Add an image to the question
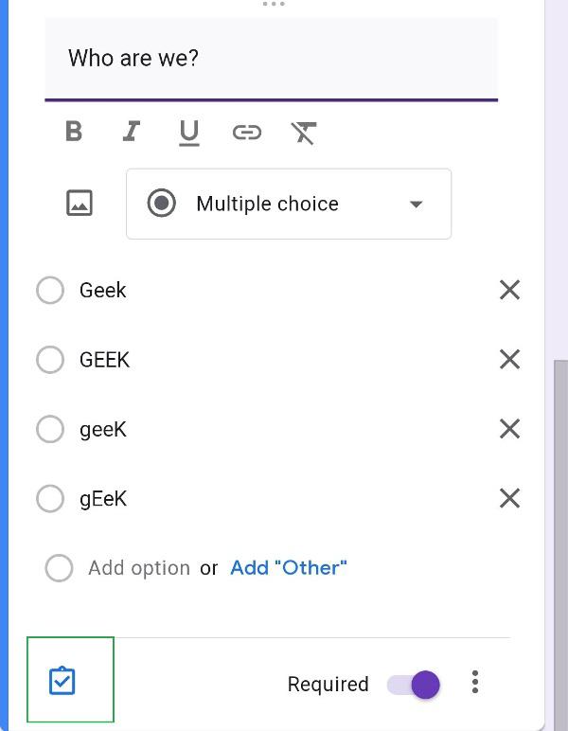 point(80,203)
